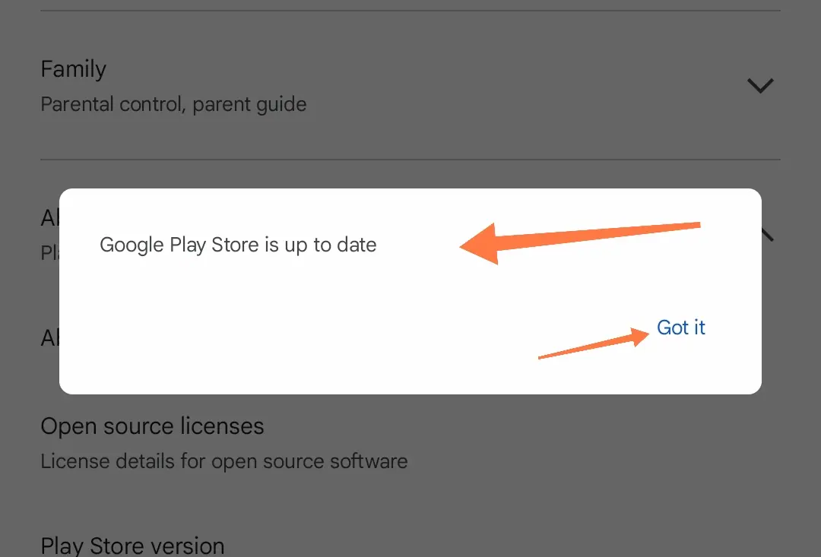Select the Play Store version item

tap(132, 546)
